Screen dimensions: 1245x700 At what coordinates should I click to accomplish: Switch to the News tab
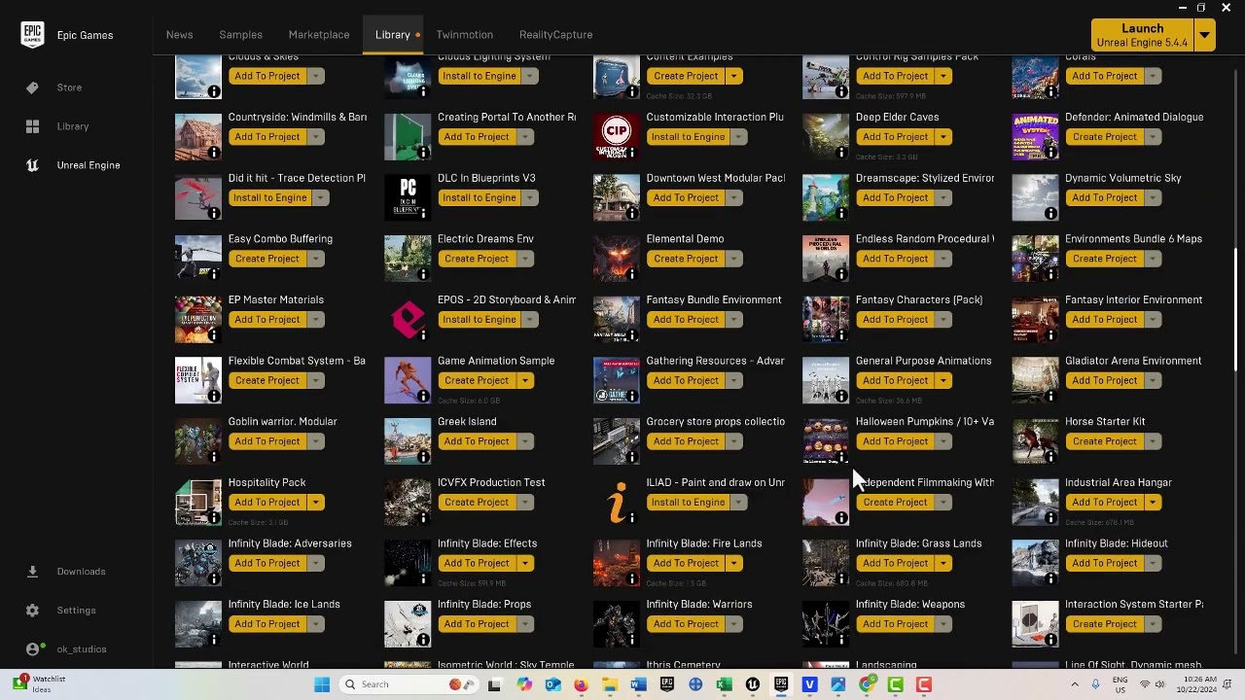point(180,35)
